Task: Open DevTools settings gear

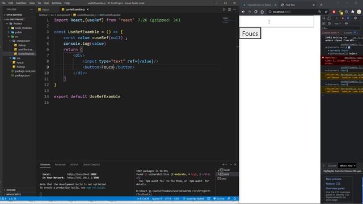Action: tap(356, 18)
